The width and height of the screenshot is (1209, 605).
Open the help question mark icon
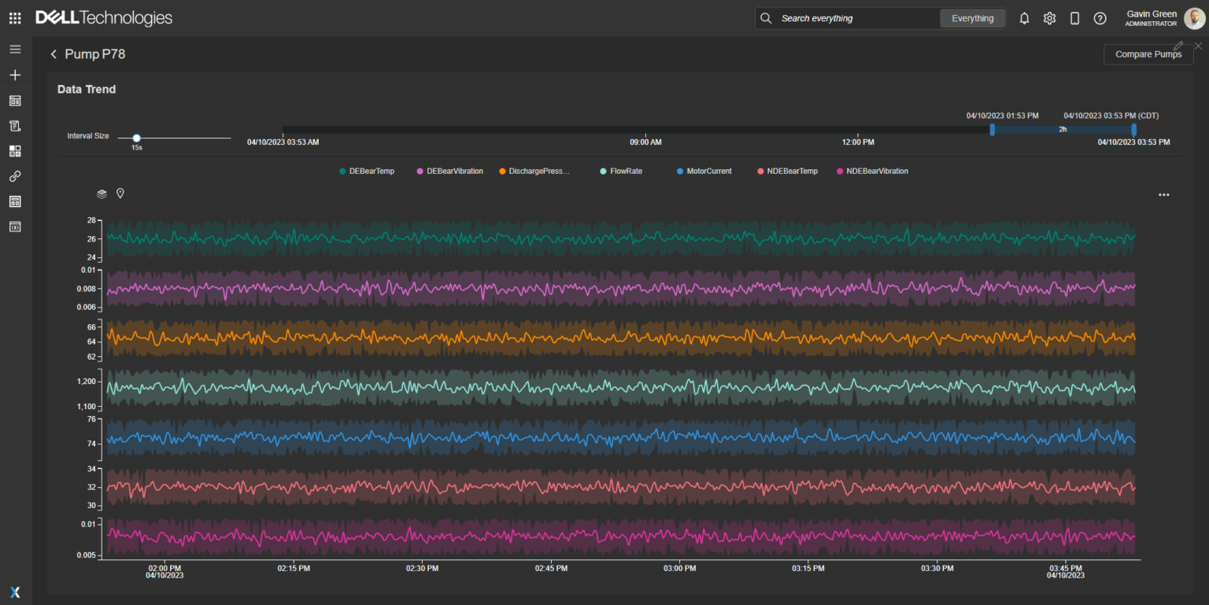tap(1100, 18)
